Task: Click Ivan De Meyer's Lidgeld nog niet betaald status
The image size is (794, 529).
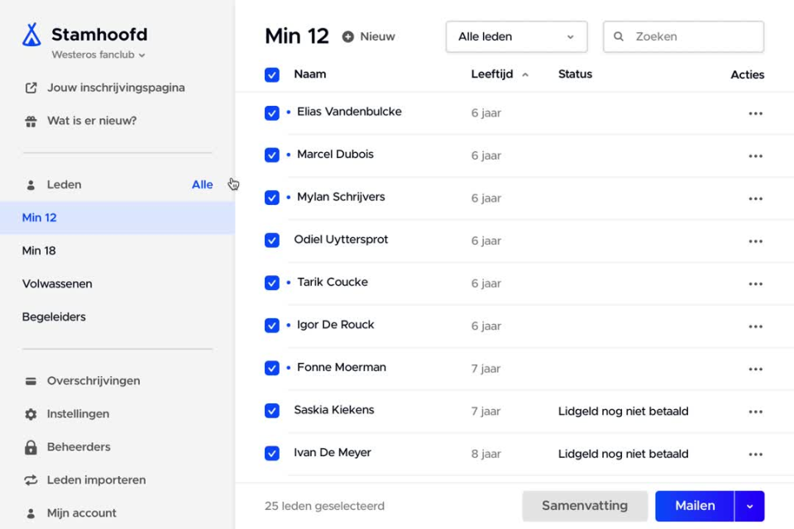Action: coord(624,454)
